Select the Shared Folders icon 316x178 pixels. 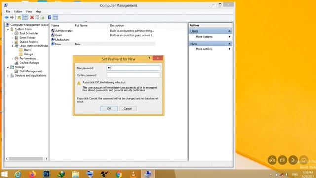16,42
